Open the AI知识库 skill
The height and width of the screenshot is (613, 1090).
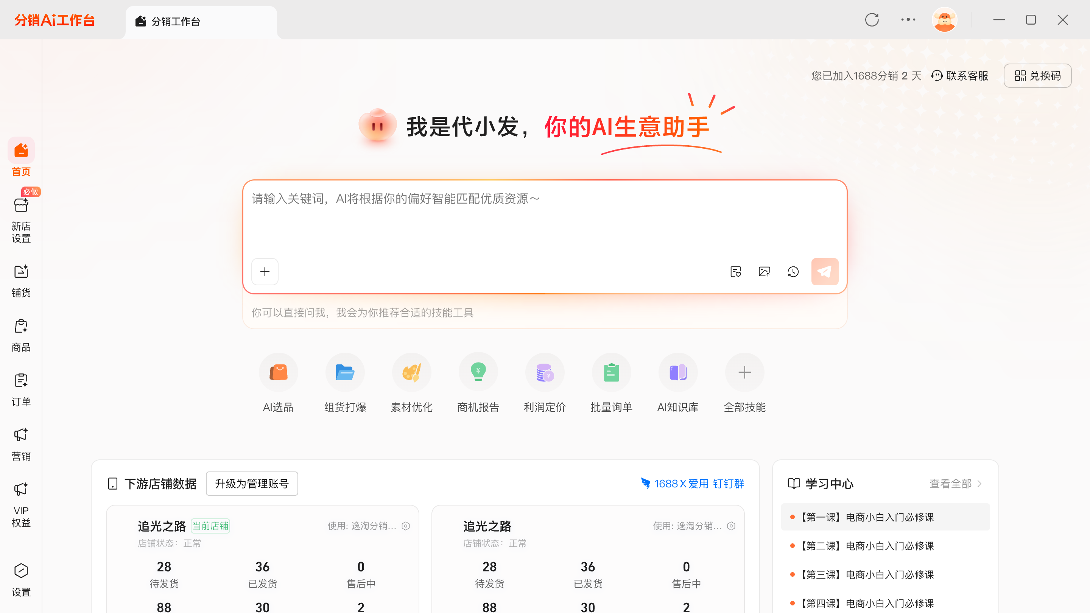tap(678, 383)
